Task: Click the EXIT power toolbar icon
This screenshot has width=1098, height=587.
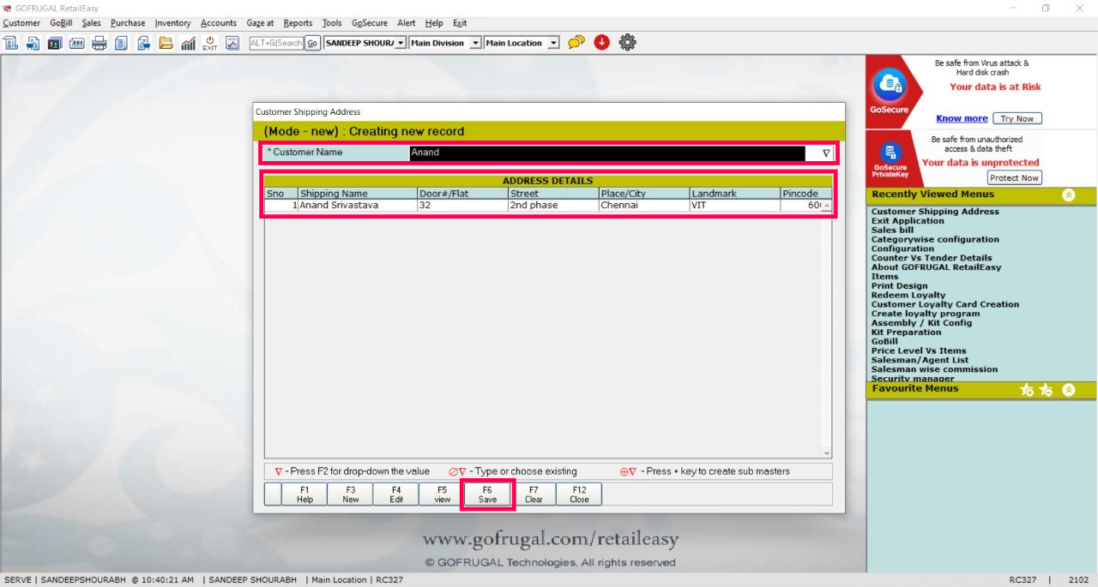Action: coord(210,43)
